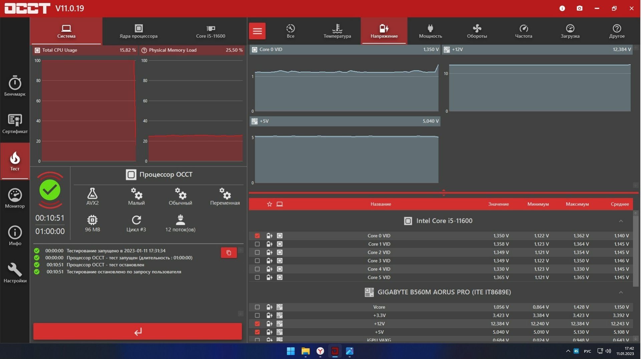
Task: Check Core 1 VID graph checkbox
Action: click(257, 244)
